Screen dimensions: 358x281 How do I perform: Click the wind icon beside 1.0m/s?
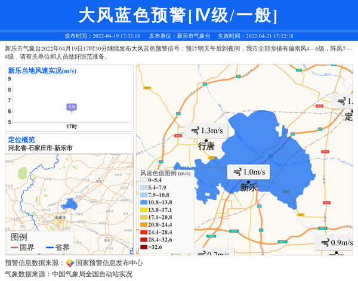click(x=237, y=172)
